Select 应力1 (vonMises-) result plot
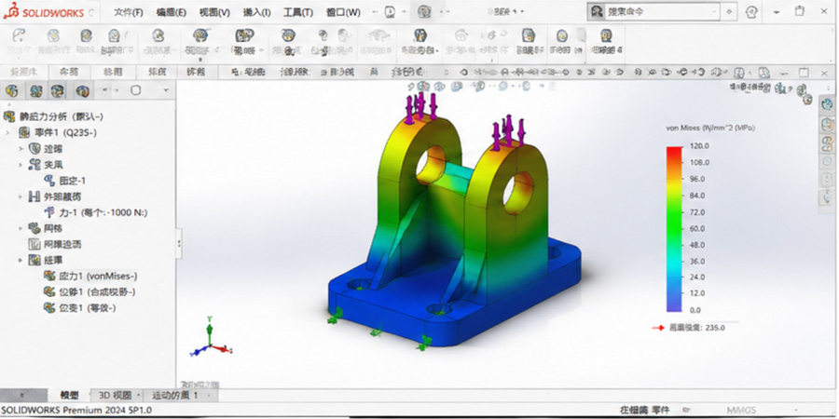 (90, 276)
